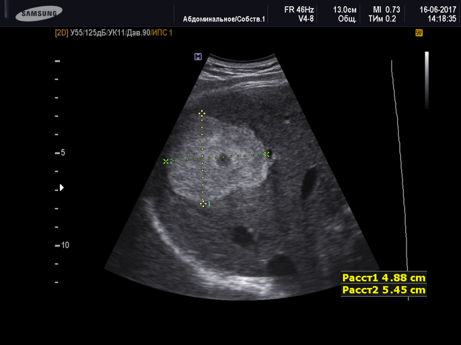
Task: Click the Абдоминальное/Собств.1 preset label
Action: coord(224,20)
